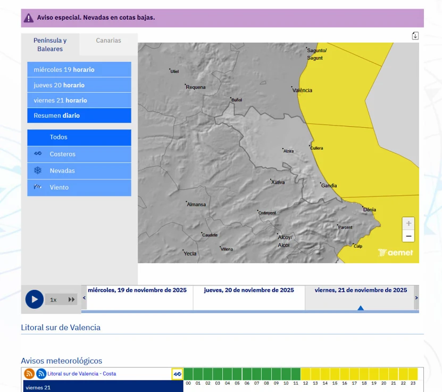Image resolution: width=442 pixels, height=392 pixels.
Task: Open the orange RSS feed icon
Action: pyautogui.click(x=29, y=374)
